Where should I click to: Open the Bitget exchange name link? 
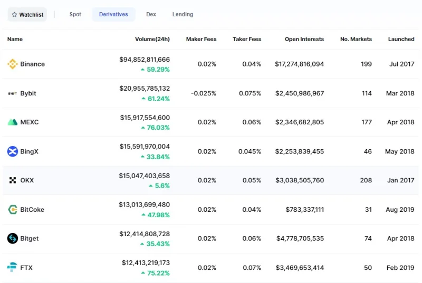tap(30, 238)
